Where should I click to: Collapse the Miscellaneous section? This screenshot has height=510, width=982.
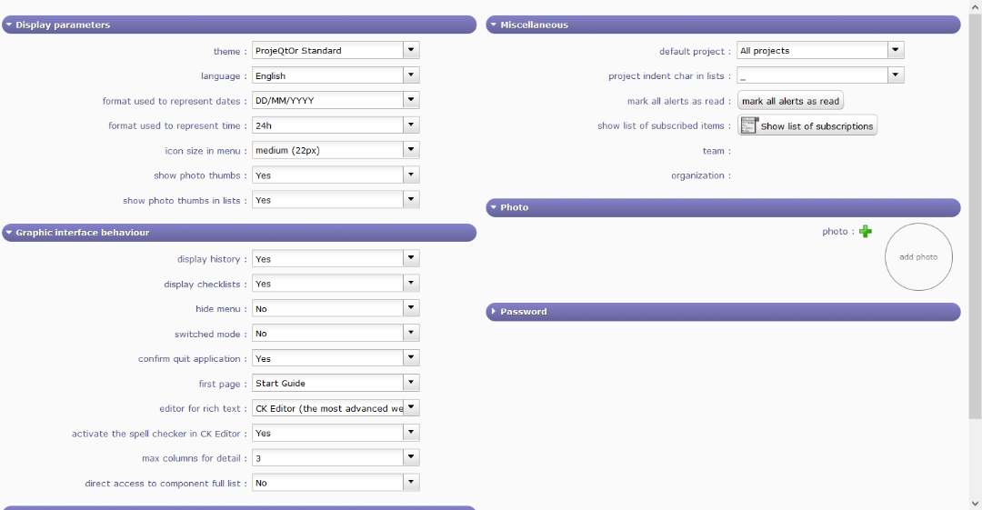[x=494, y=25]
